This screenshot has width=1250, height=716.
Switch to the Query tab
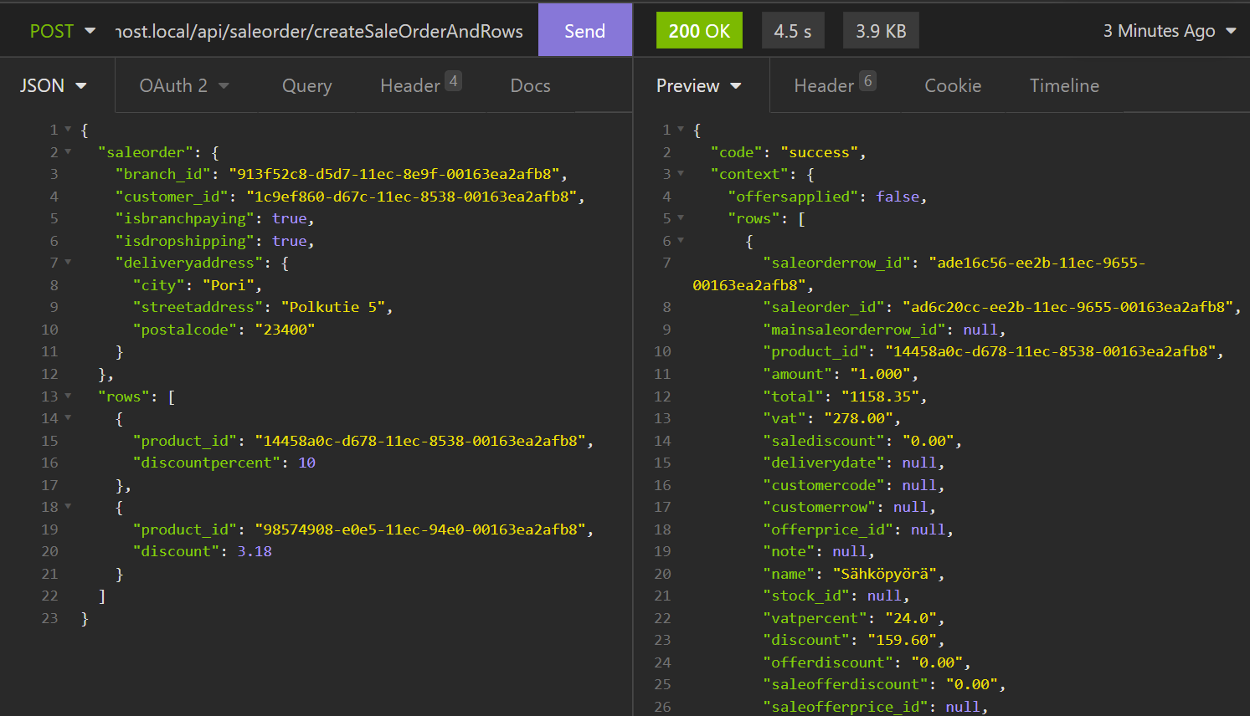tap(306, 85)
